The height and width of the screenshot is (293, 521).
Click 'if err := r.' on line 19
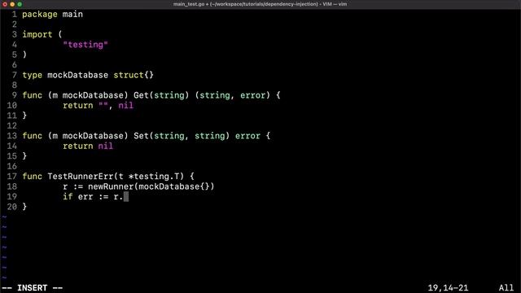(93, 197)
